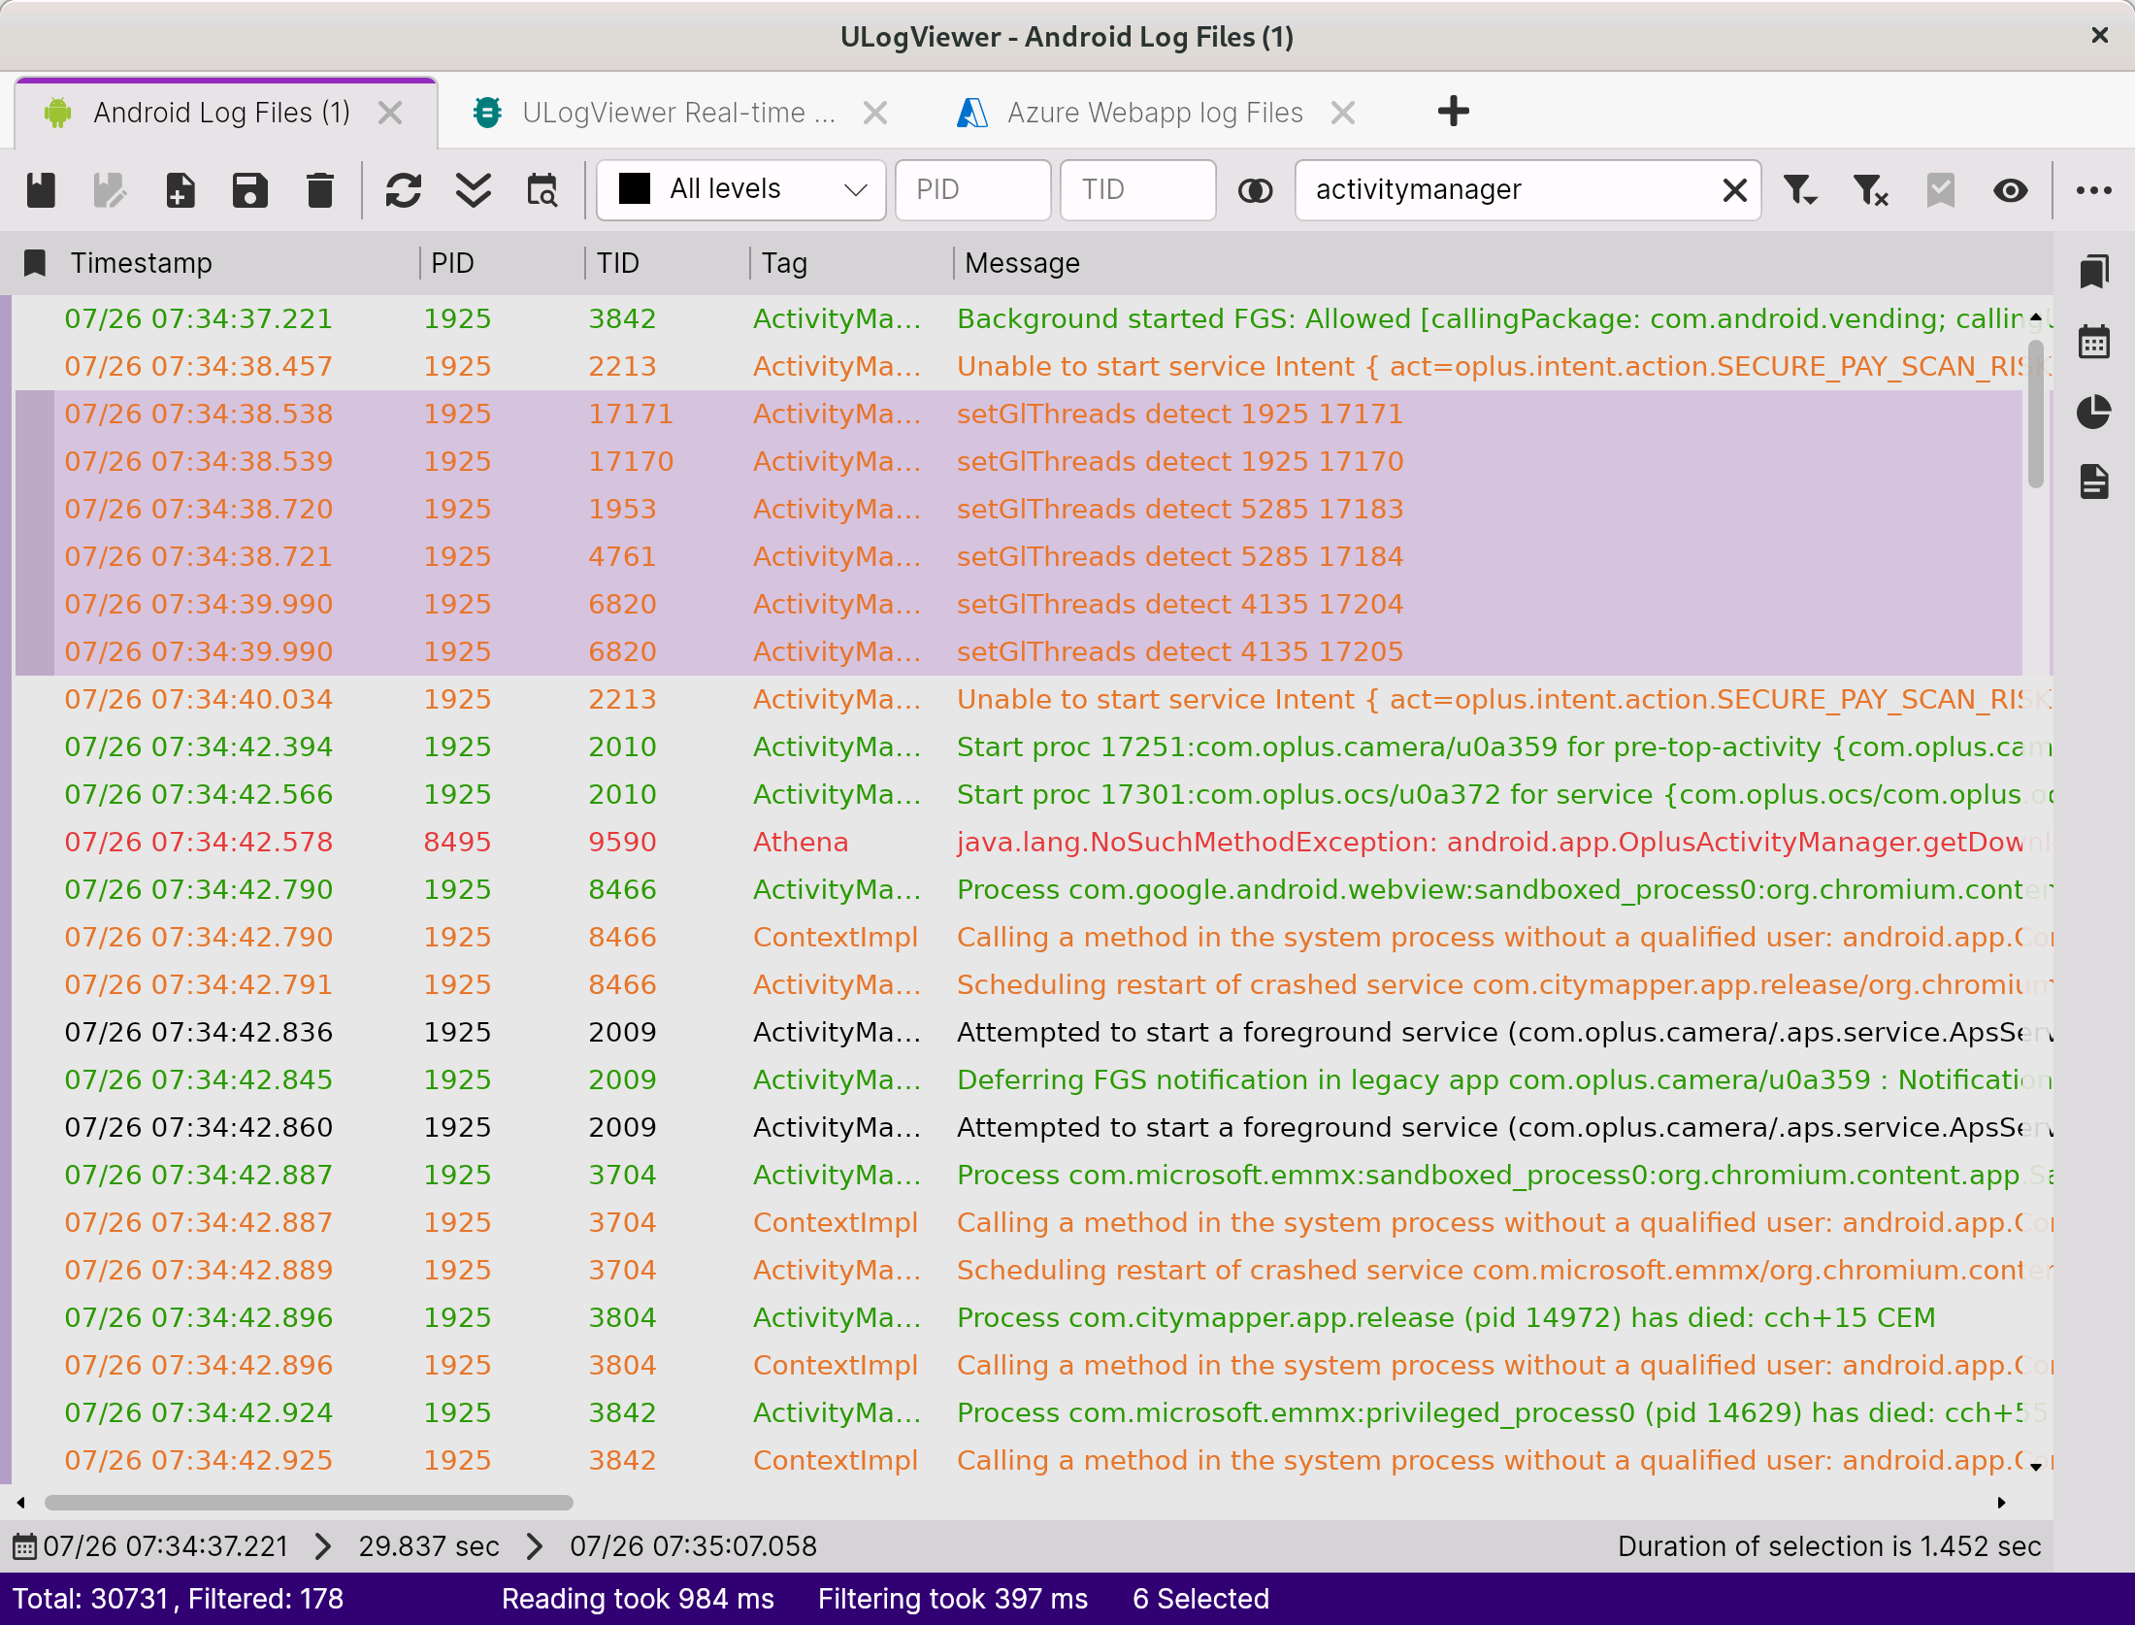Save logs using the save-as icon
Image resolution: width=2135 pixels, height=1625 pixels.
pyautogui.click(x=249, y=190)
